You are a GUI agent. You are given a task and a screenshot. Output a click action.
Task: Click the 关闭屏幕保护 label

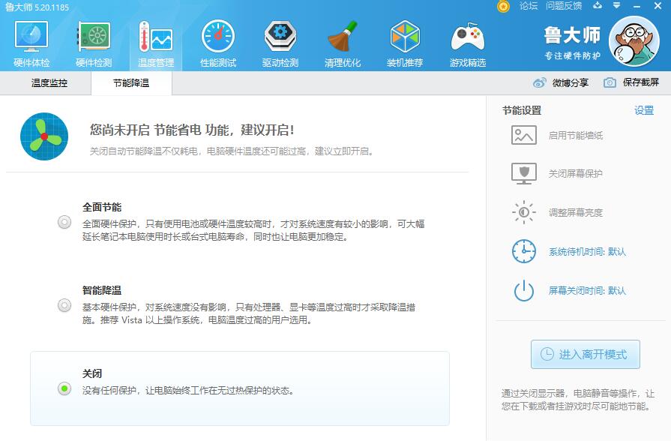pyautogui.click(x=576, y=174)
